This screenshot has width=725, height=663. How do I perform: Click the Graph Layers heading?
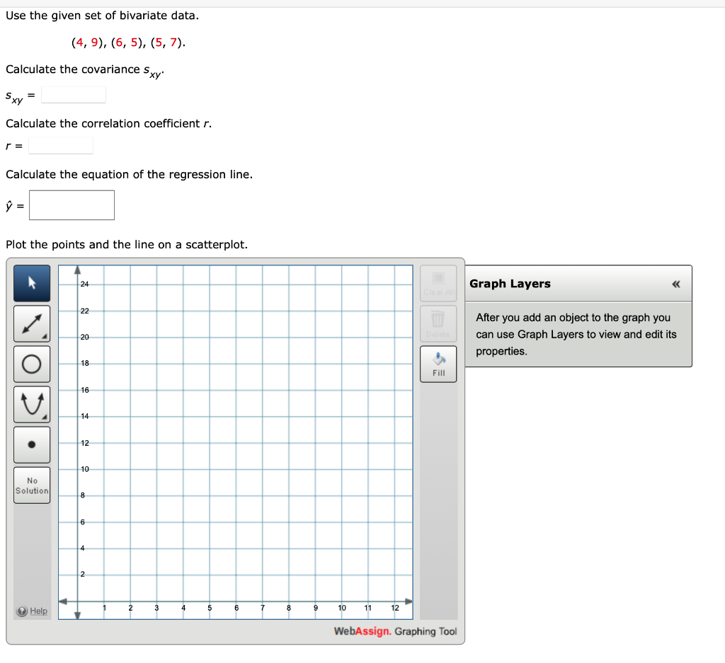(x=510, y=284)
